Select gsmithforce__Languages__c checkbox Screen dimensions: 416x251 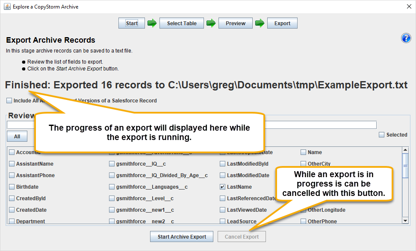point(112,187)
